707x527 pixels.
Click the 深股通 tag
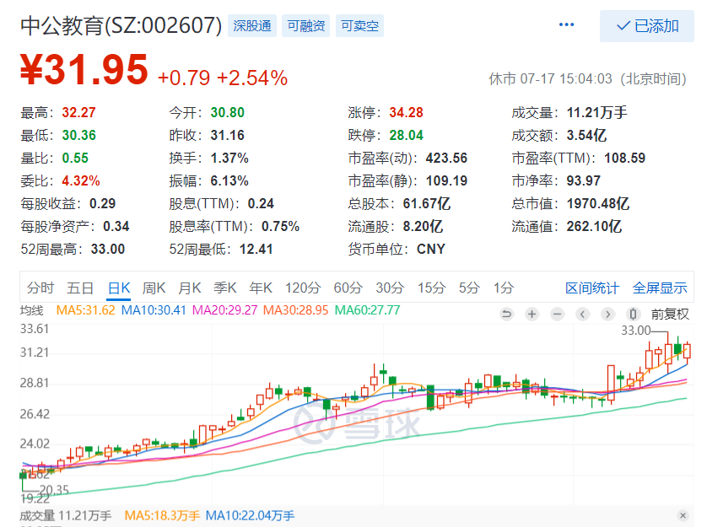coord(253,26)
